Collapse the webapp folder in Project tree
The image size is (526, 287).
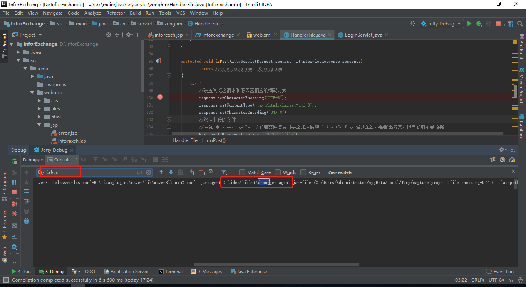point(32,92)
